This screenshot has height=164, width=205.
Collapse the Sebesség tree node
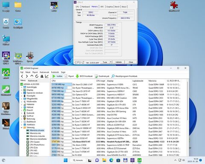click(x=22, y=127)
